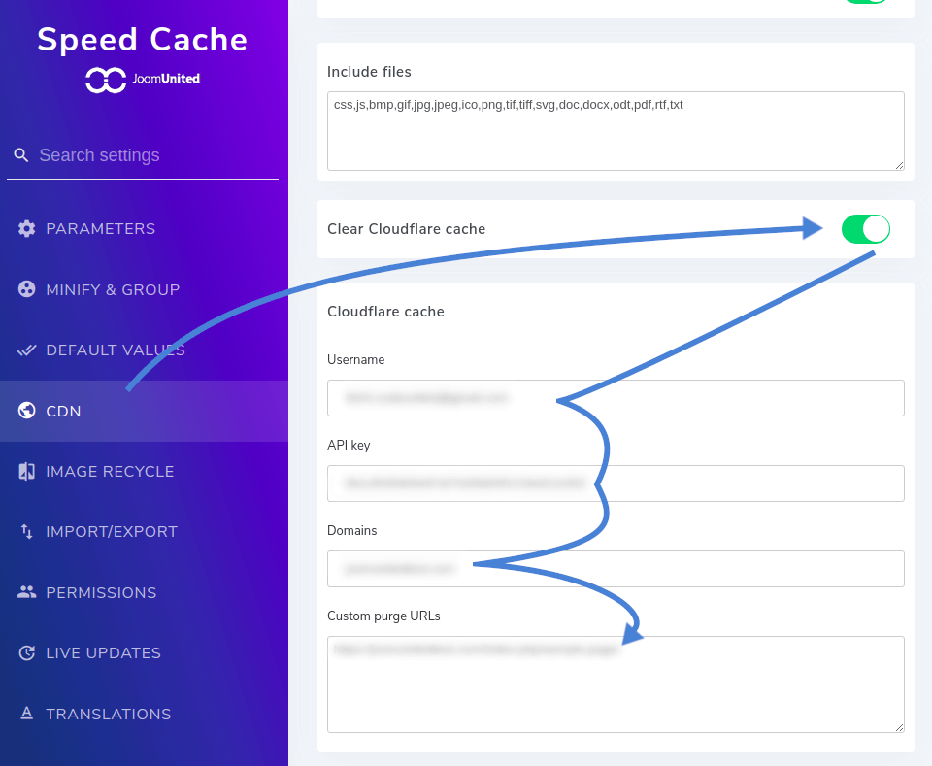Open the Translations section
The height and width of the screenshot is (766, 932).
pyautogui.click(x=108, y=714)
